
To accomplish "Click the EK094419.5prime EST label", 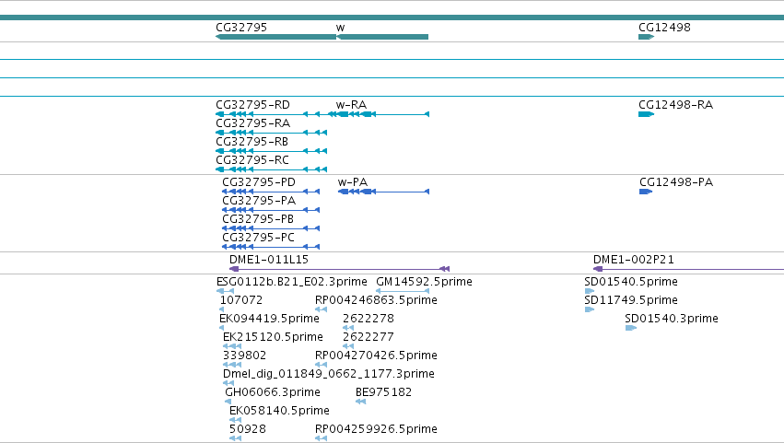I will tap(270, 319).
